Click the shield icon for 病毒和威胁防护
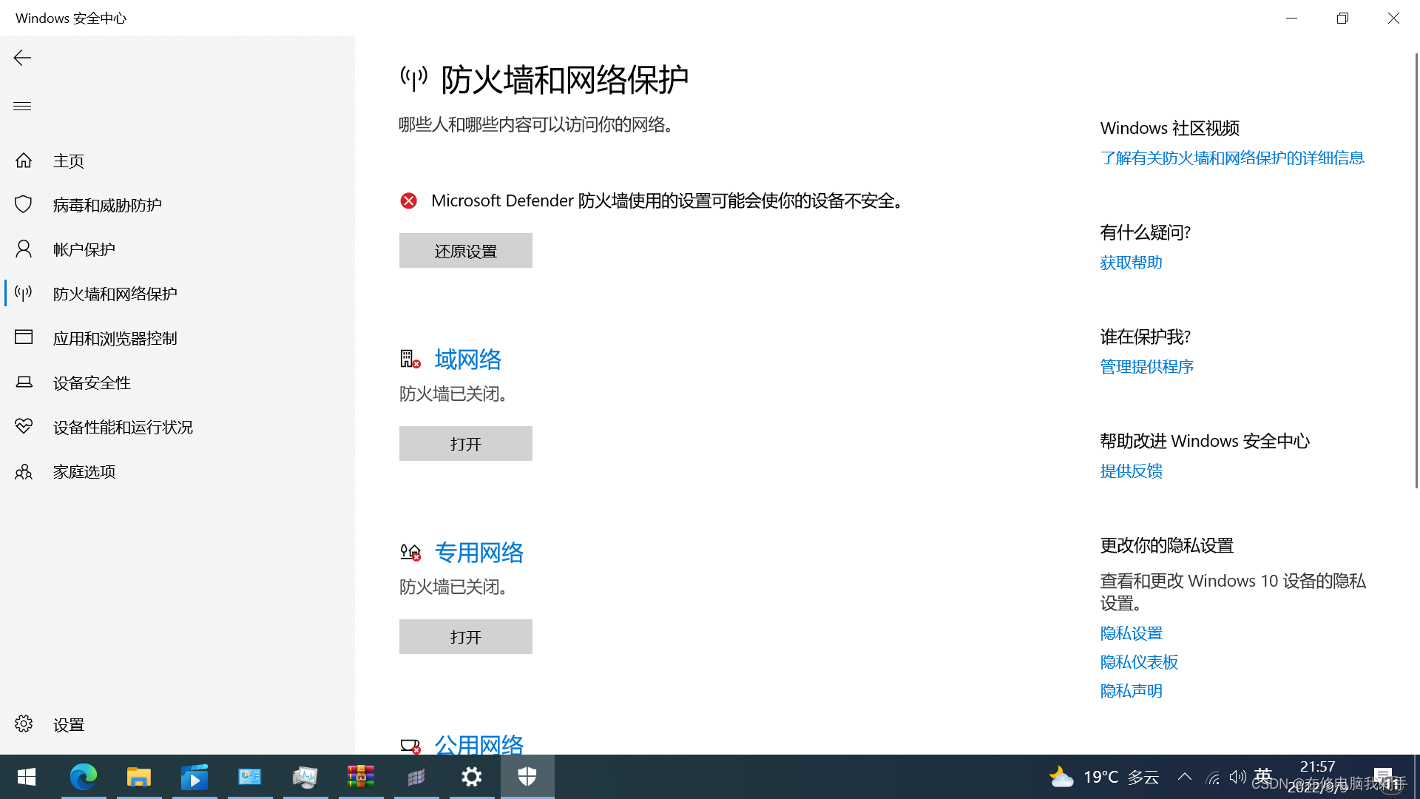 coord(24,204)
